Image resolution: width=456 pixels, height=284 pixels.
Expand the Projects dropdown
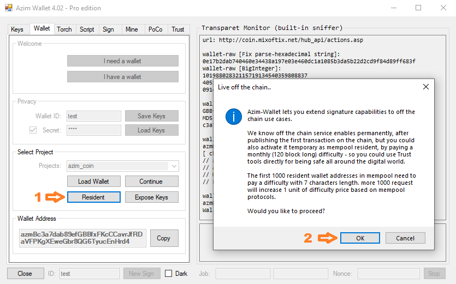pyautogui.click(x=174, y=166)
